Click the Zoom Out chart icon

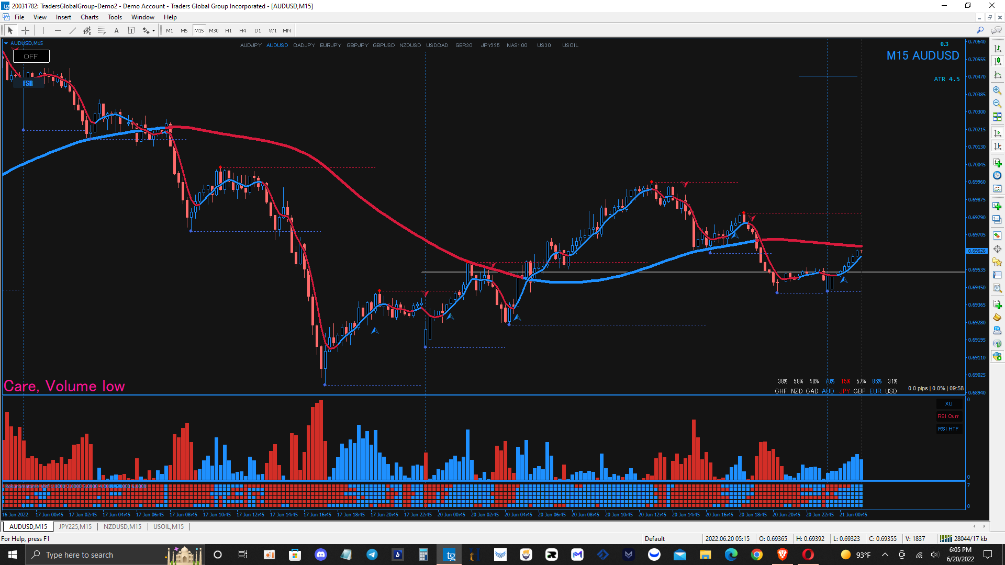pyautogui.click(x=997, y=103)
